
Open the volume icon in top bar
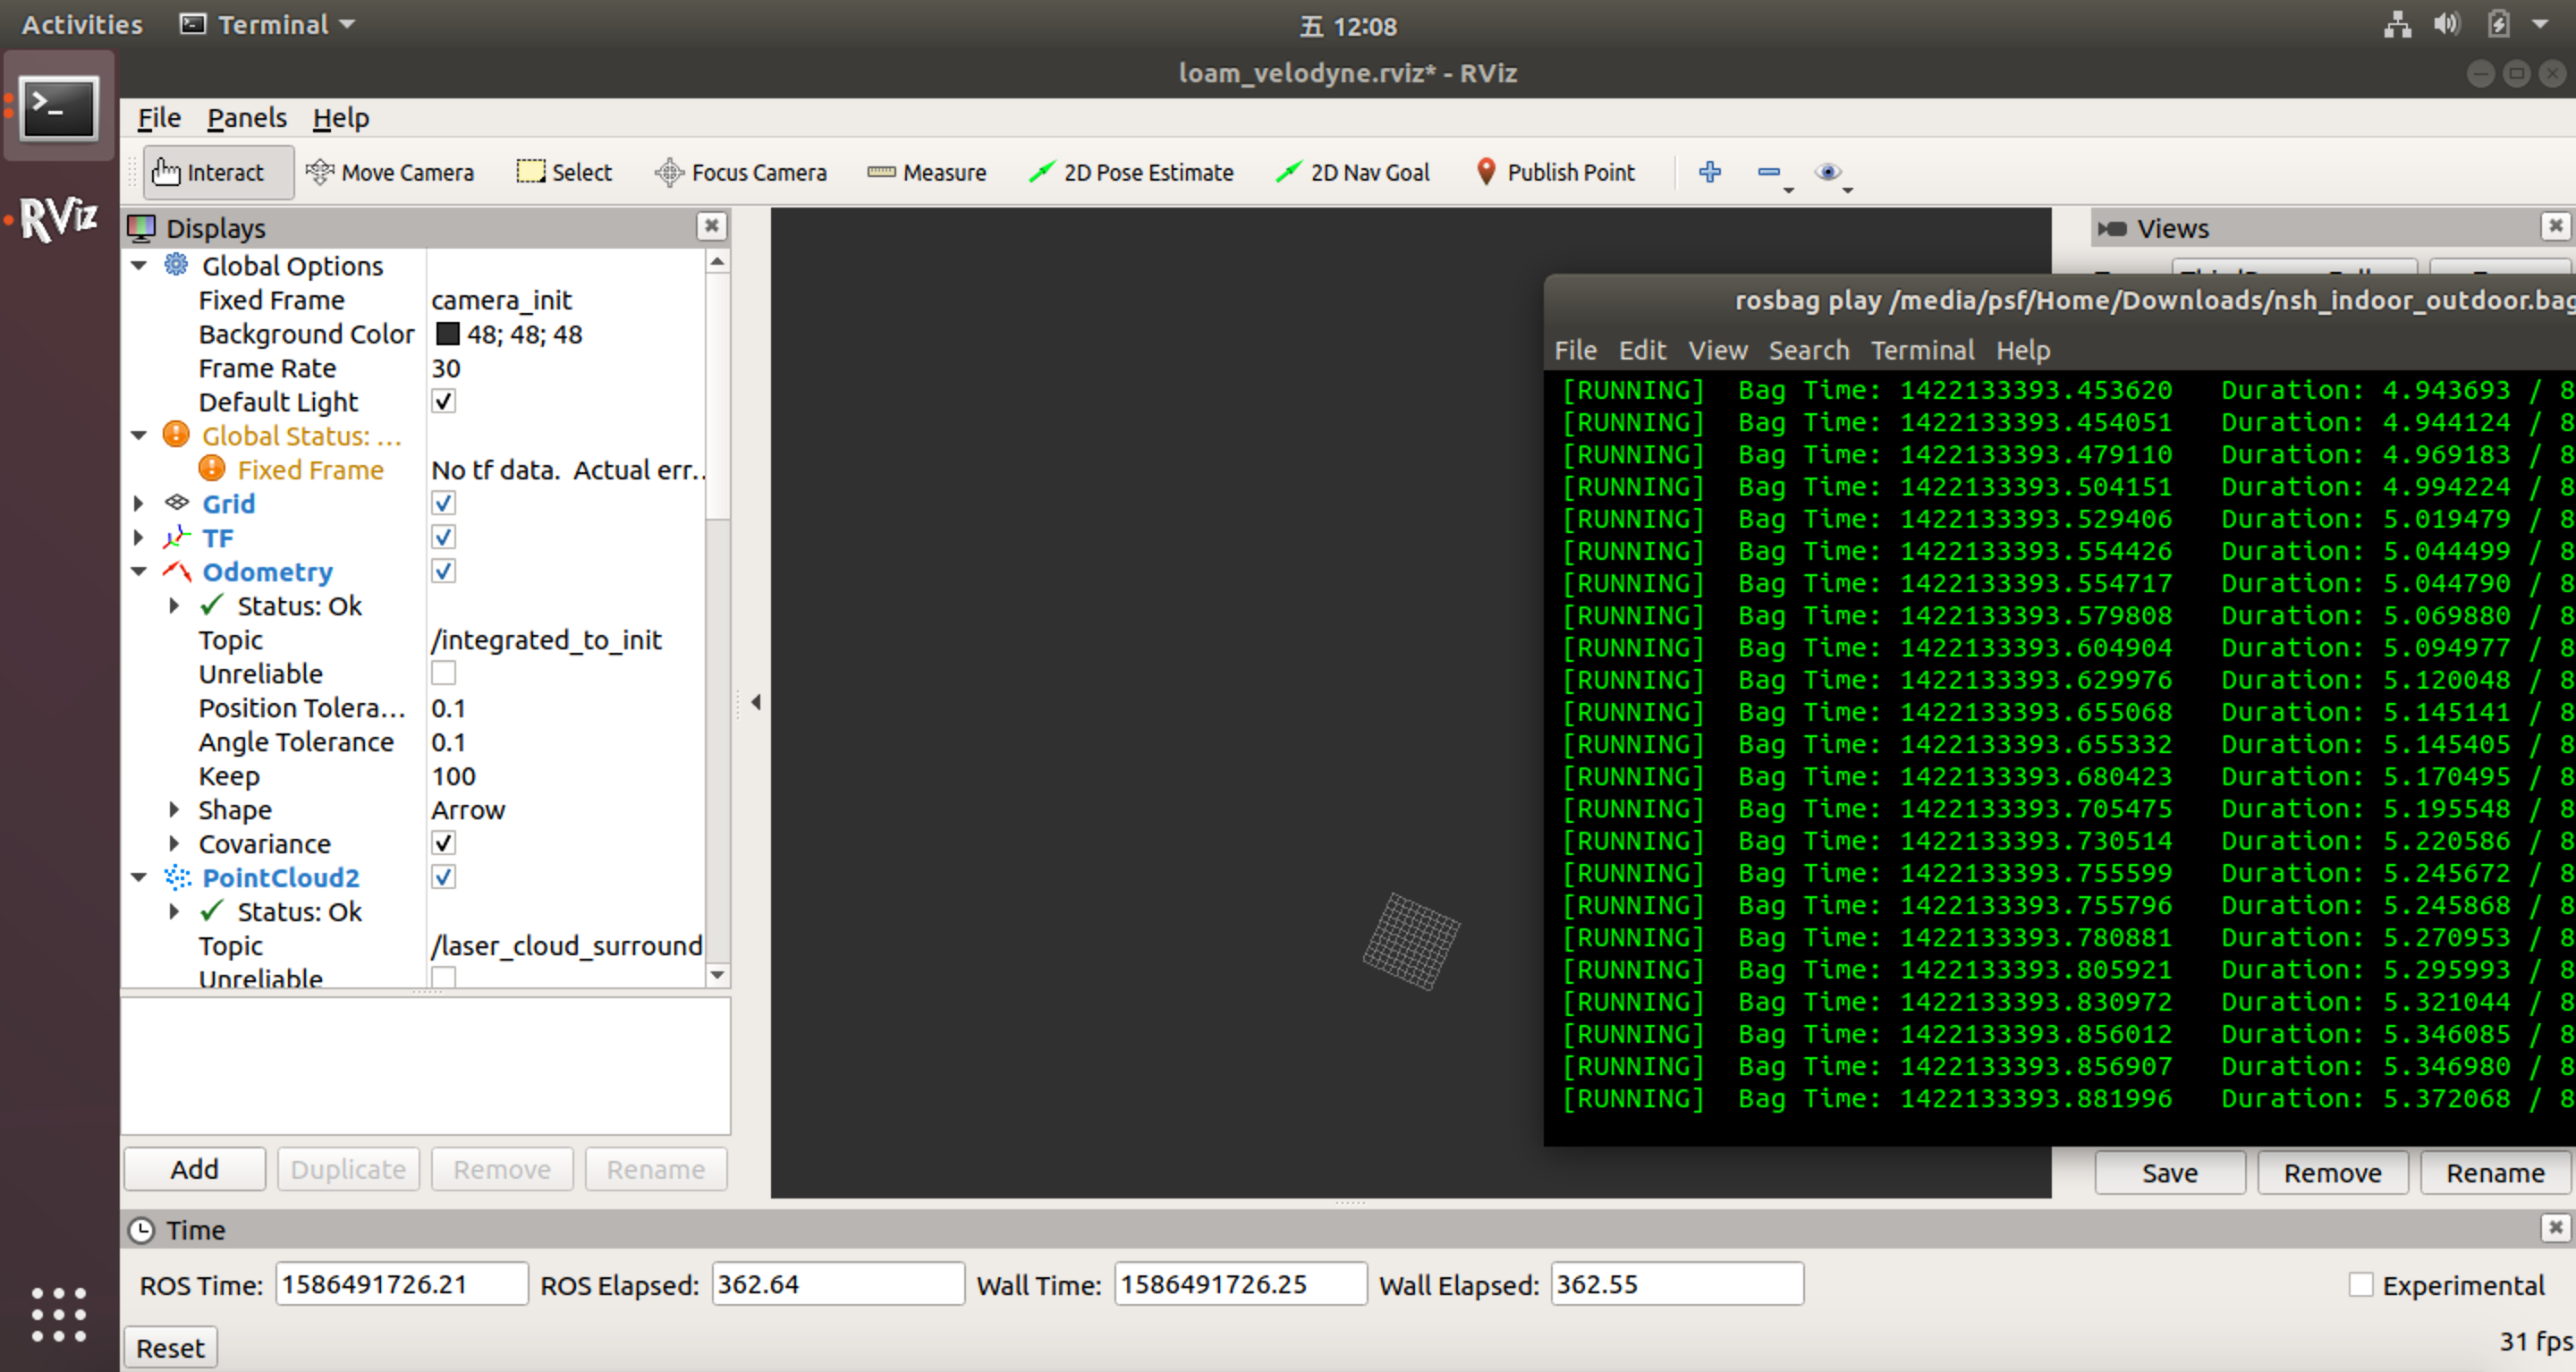[2446, 24]
